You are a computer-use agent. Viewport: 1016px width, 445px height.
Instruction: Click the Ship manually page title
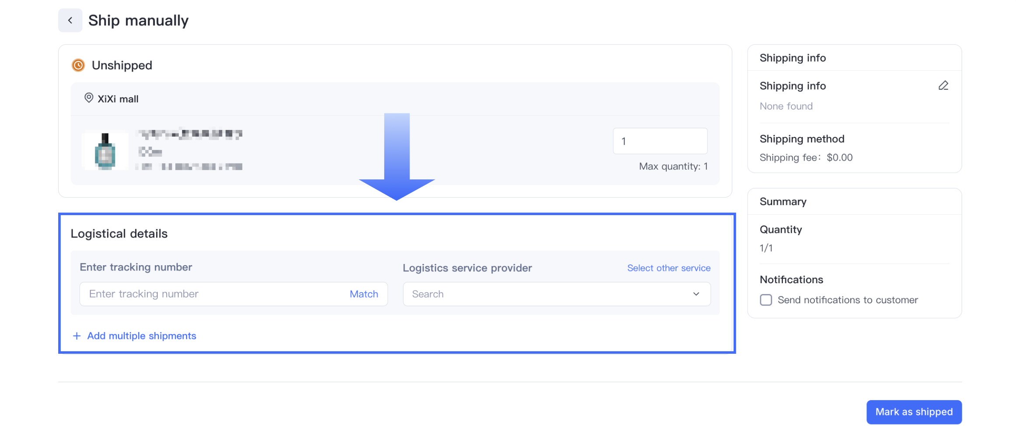138,21
